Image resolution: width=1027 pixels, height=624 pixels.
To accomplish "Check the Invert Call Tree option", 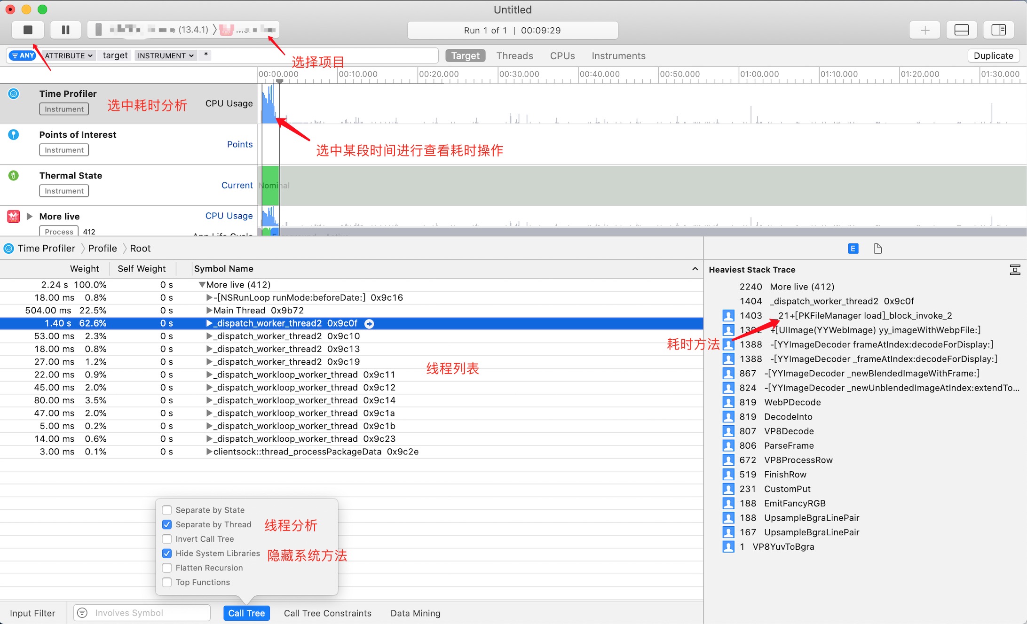I will pos(167,539).
